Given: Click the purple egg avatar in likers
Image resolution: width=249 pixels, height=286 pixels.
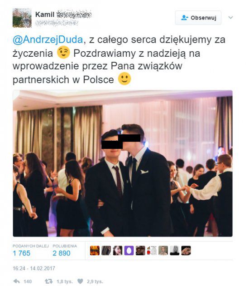Looking at the screenshot, I should click(x=129, y=251).
